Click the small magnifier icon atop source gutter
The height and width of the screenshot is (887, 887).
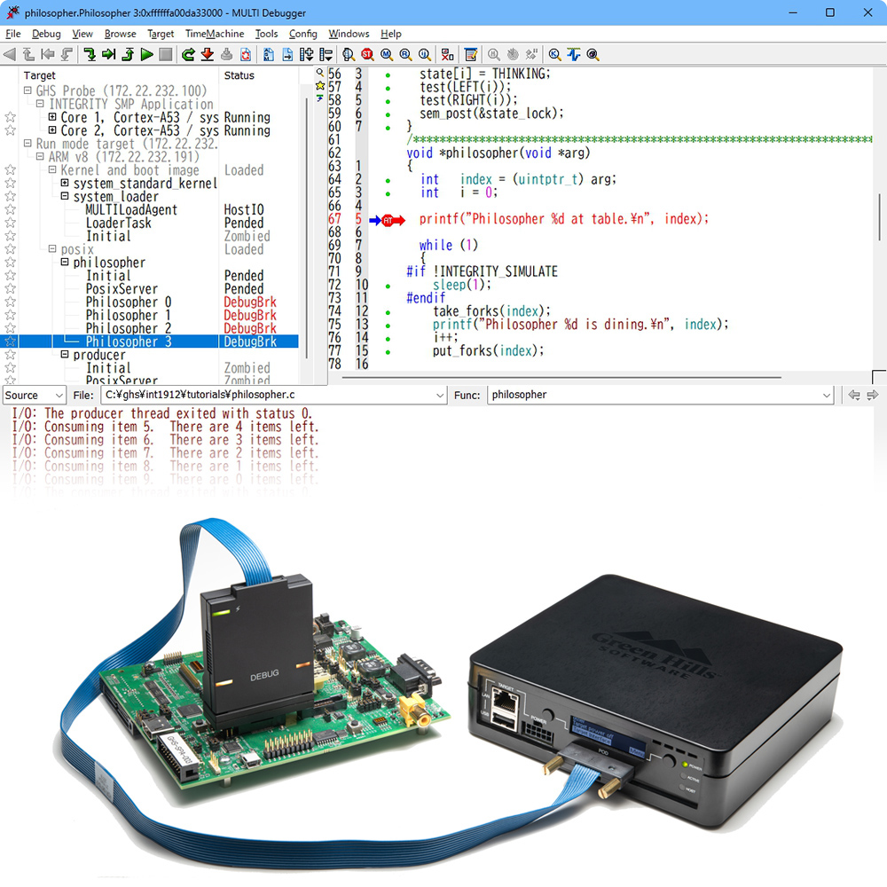point(320,73)
